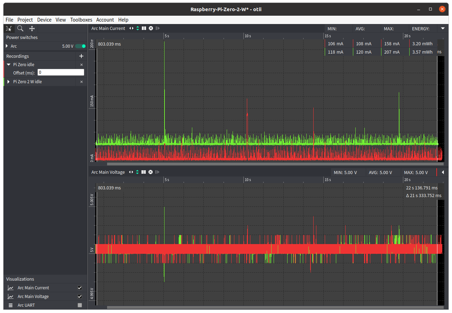This screenshot has width=452, height=313.
Task: Click the Arc Main Current graph icon in Visualizations
Action: tap(11, 288)
